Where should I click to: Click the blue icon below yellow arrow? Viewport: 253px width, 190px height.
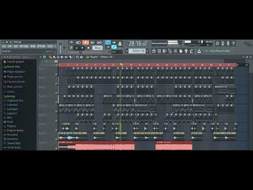114,47
